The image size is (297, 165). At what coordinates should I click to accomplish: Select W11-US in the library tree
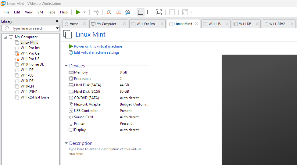pos(27,75)
